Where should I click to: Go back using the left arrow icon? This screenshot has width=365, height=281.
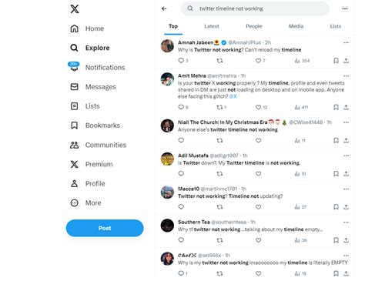point(164,8)
